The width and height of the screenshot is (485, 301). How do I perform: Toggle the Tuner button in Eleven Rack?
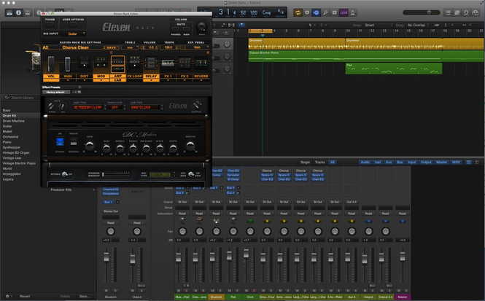tap(50, 24)
